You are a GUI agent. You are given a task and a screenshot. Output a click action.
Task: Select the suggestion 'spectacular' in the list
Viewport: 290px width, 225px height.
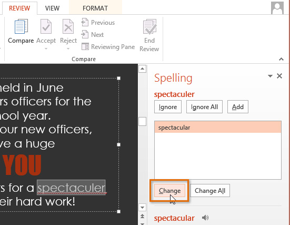click(x=218, y=128)
